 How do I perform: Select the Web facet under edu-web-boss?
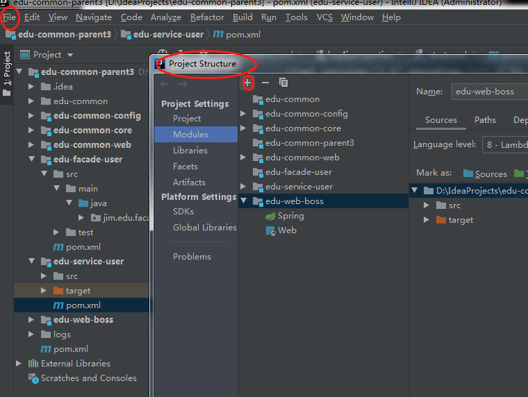281,230
